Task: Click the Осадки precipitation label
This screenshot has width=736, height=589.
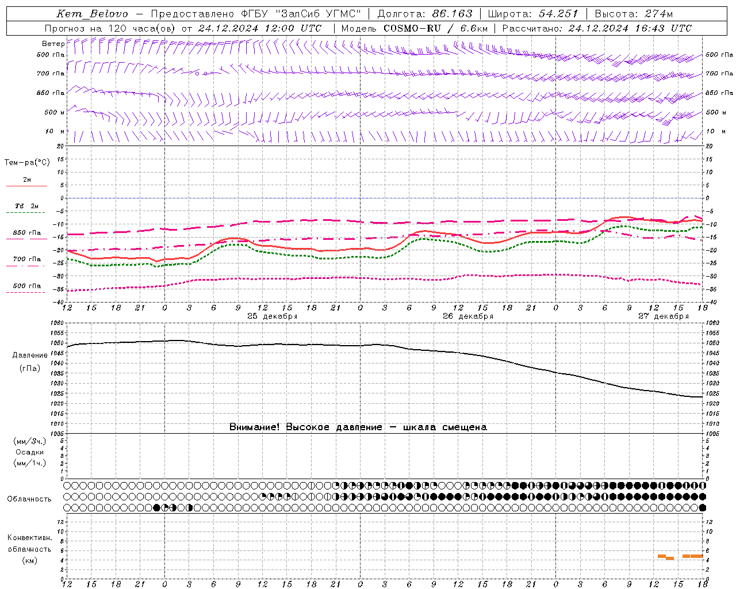Action: point(30,452)
